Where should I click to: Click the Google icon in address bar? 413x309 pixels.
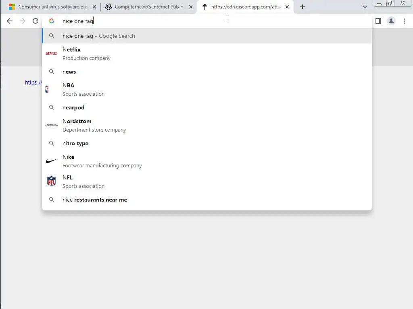click(52, 21)
